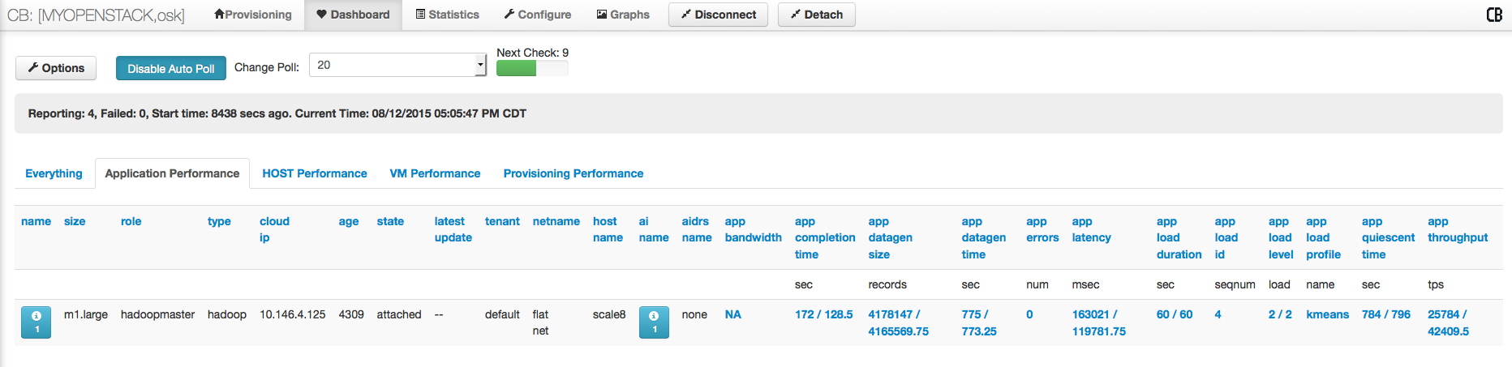This screenshot has width=1512, height=367.
Task: Open the Configure section
Action: (x=537, y=15)
